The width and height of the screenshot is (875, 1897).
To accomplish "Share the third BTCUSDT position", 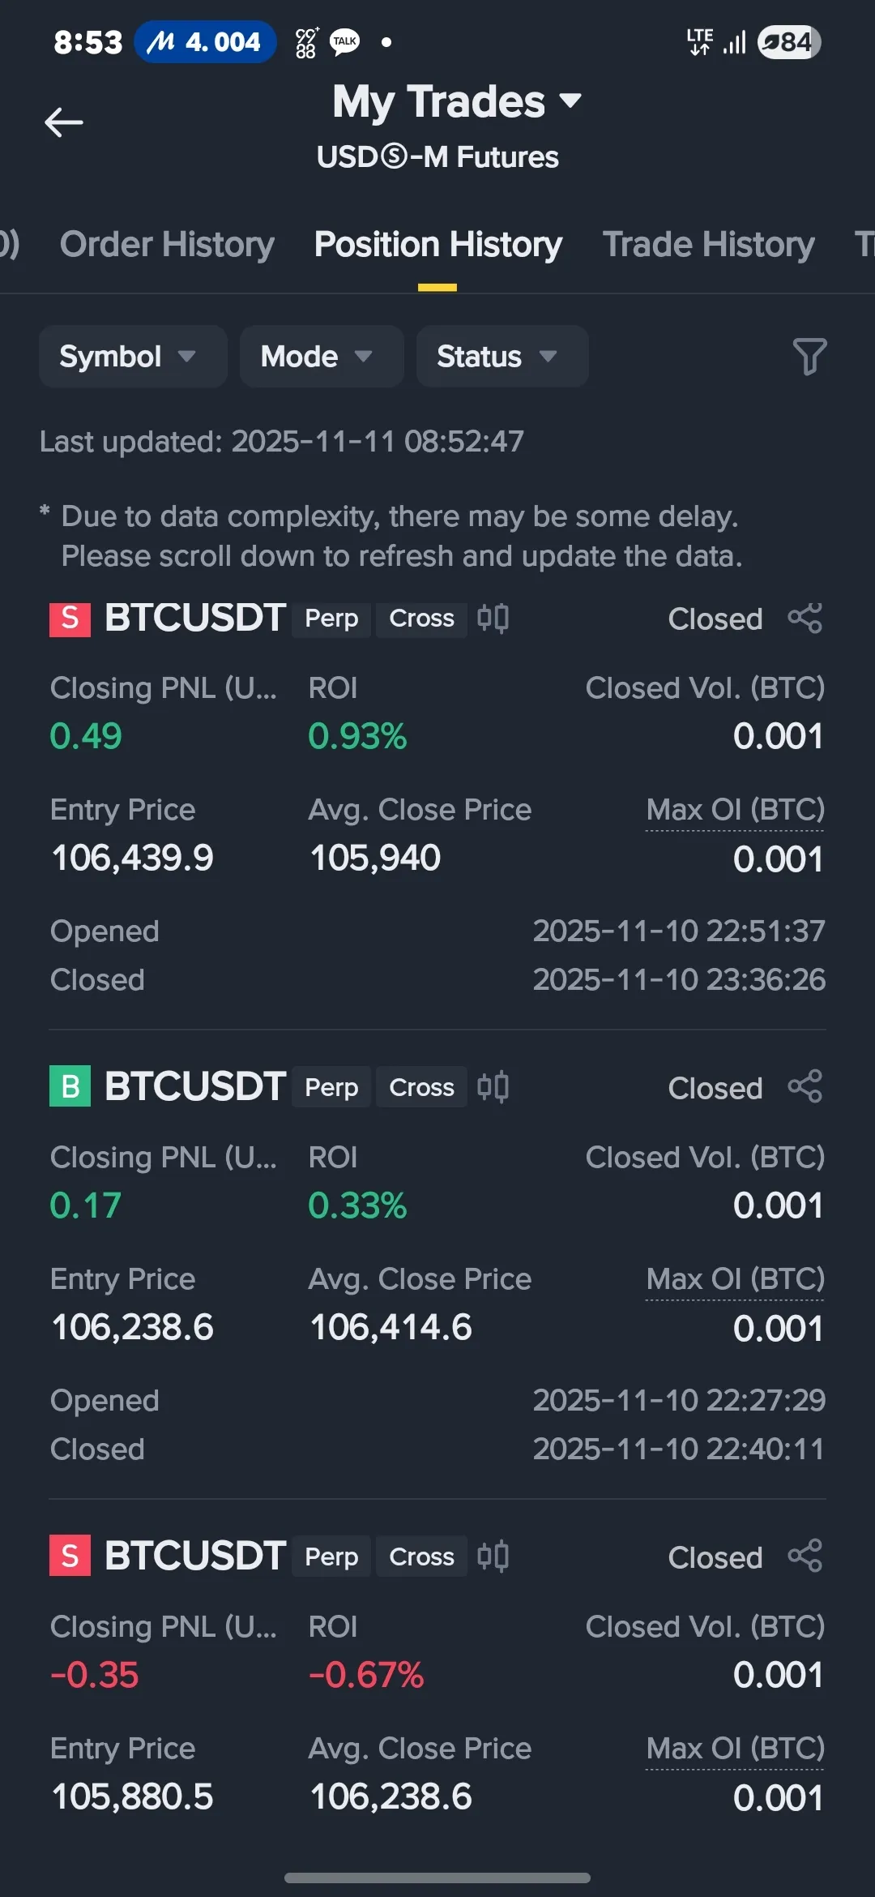I will click(805, 1557).
